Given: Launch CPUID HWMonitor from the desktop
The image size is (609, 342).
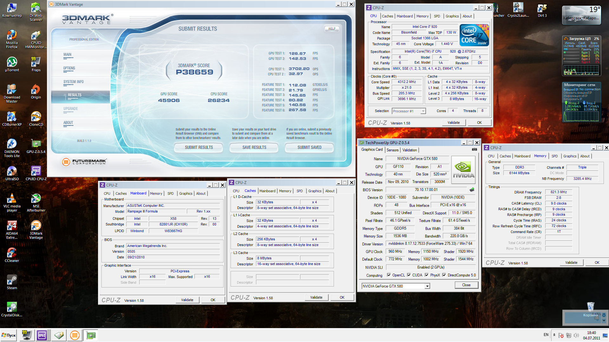Looking at the screenshot, I should point(36,39).
